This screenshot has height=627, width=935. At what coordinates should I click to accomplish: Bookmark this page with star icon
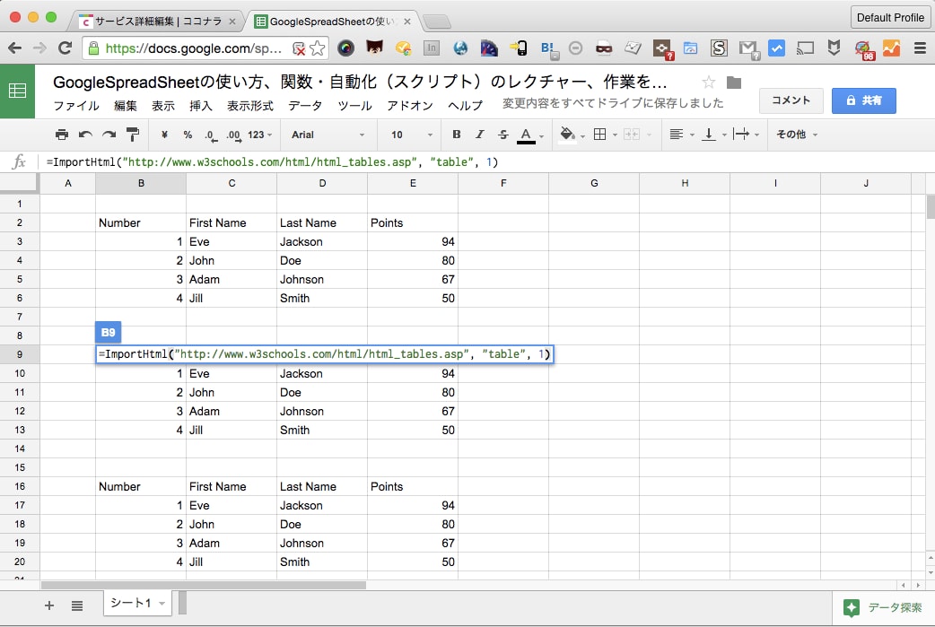pyautogui.click(x=318, y=48)
